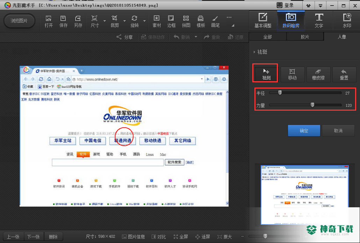Expand the toolbar corner triangle arrow

coord(233,26)
